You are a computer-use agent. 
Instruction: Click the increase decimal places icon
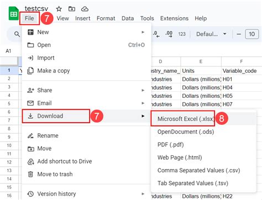tap(169, 34)
